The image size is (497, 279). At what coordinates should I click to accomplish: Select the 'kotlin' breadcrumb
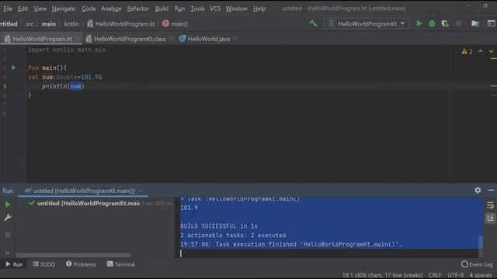[71, 24]
